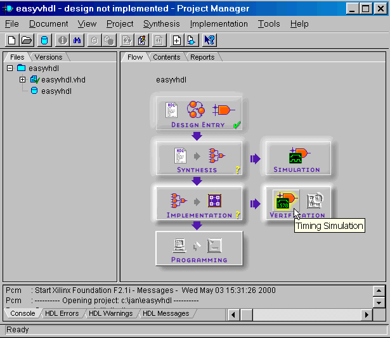Viewport: 390px width, 338px height.
Task: Click the Design Entry flow button
Action: 198,114
